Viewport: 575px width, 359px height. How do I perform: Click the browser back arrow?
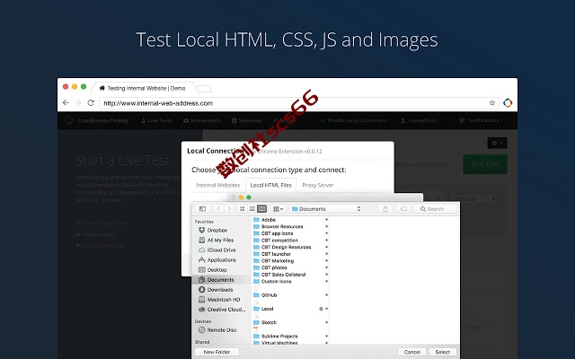pos(66,103)
